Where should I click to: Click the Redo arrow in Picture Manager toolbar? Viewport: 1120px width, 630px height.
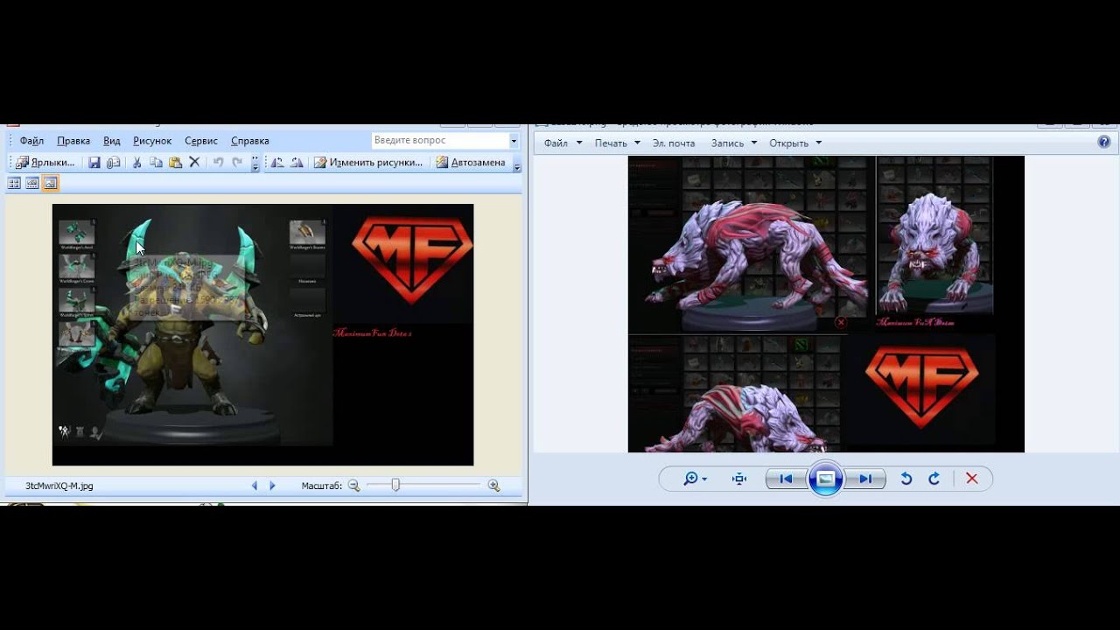pyautogui.click(x=237, y=163)
